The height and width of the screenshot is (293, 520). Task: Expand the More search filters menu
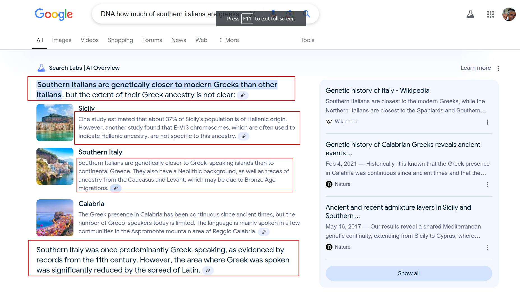coord(229,40)
